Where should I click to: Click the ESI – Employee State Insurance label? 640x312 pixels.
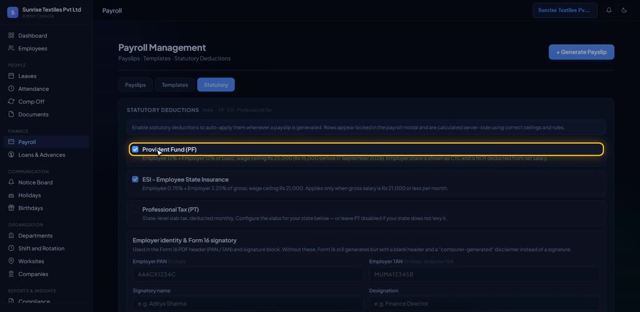(x=185, y=179)
